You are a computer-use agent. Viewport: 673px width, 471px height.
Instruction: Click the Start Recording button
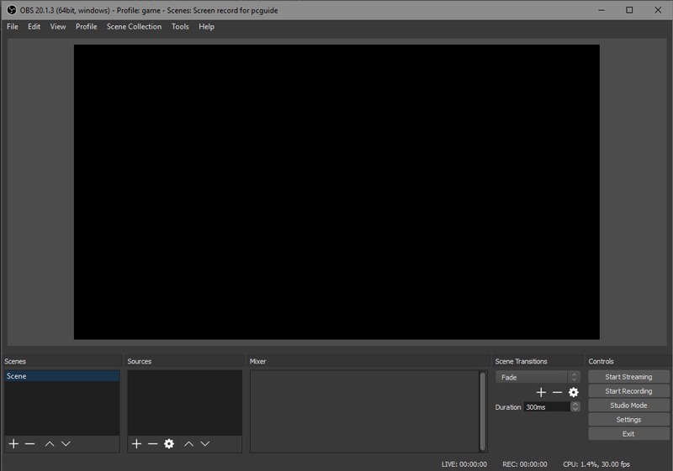pyautogui.click(x=628, y=391)
